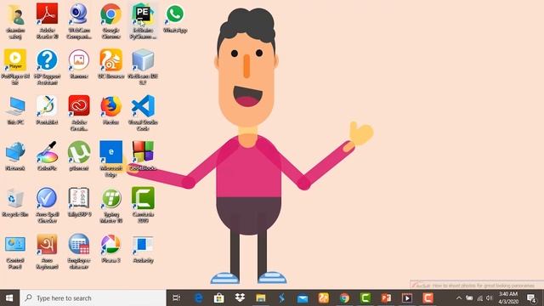
Task: Select the Typing Master 10 shortcut
Action: pos(110,198)
